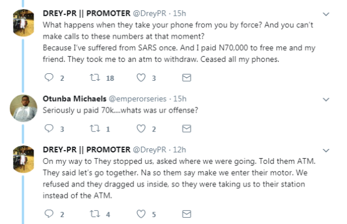Send first DreyPR tweet via direct message
The height and width of the screenshot is (224, 347).
pos(187,77)
